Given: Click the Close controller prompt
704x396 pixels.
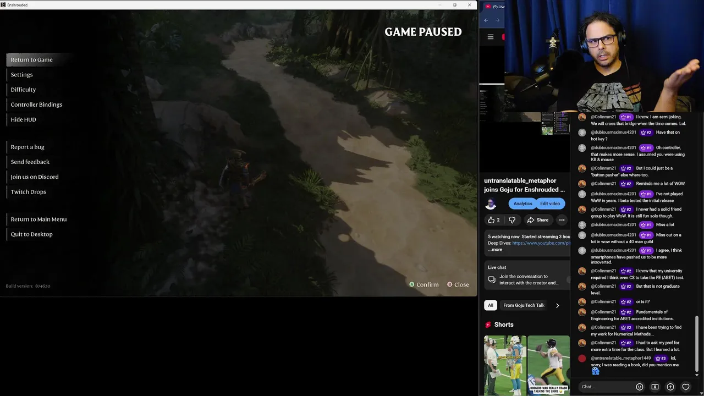Looking at the screenshot, I should [458, 284].
